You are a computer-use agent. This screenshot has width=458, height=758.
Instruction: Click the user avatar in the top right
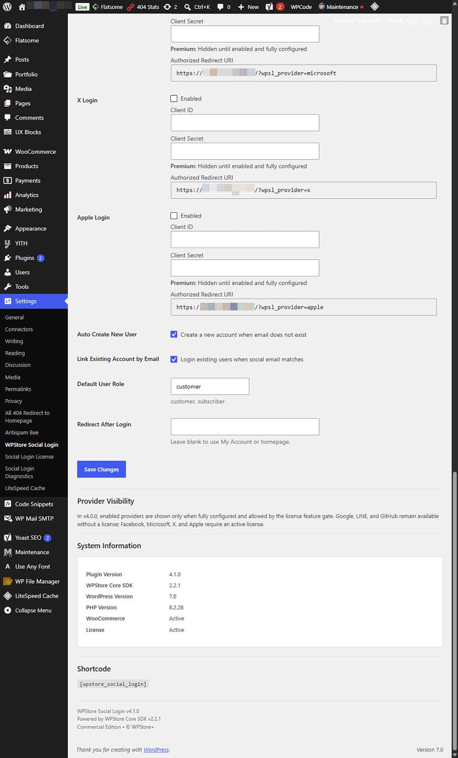coord(444,21)
